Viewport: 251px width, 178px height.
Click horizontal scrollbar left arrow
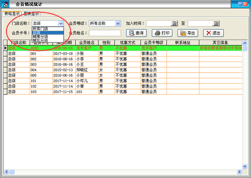[6, 172]
